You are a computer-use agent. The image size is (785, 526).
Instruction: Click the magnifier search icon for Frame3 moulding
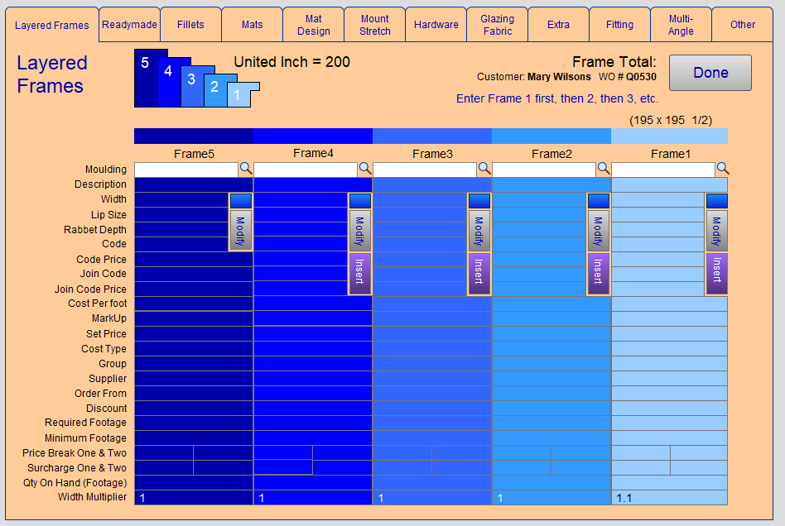484,169
